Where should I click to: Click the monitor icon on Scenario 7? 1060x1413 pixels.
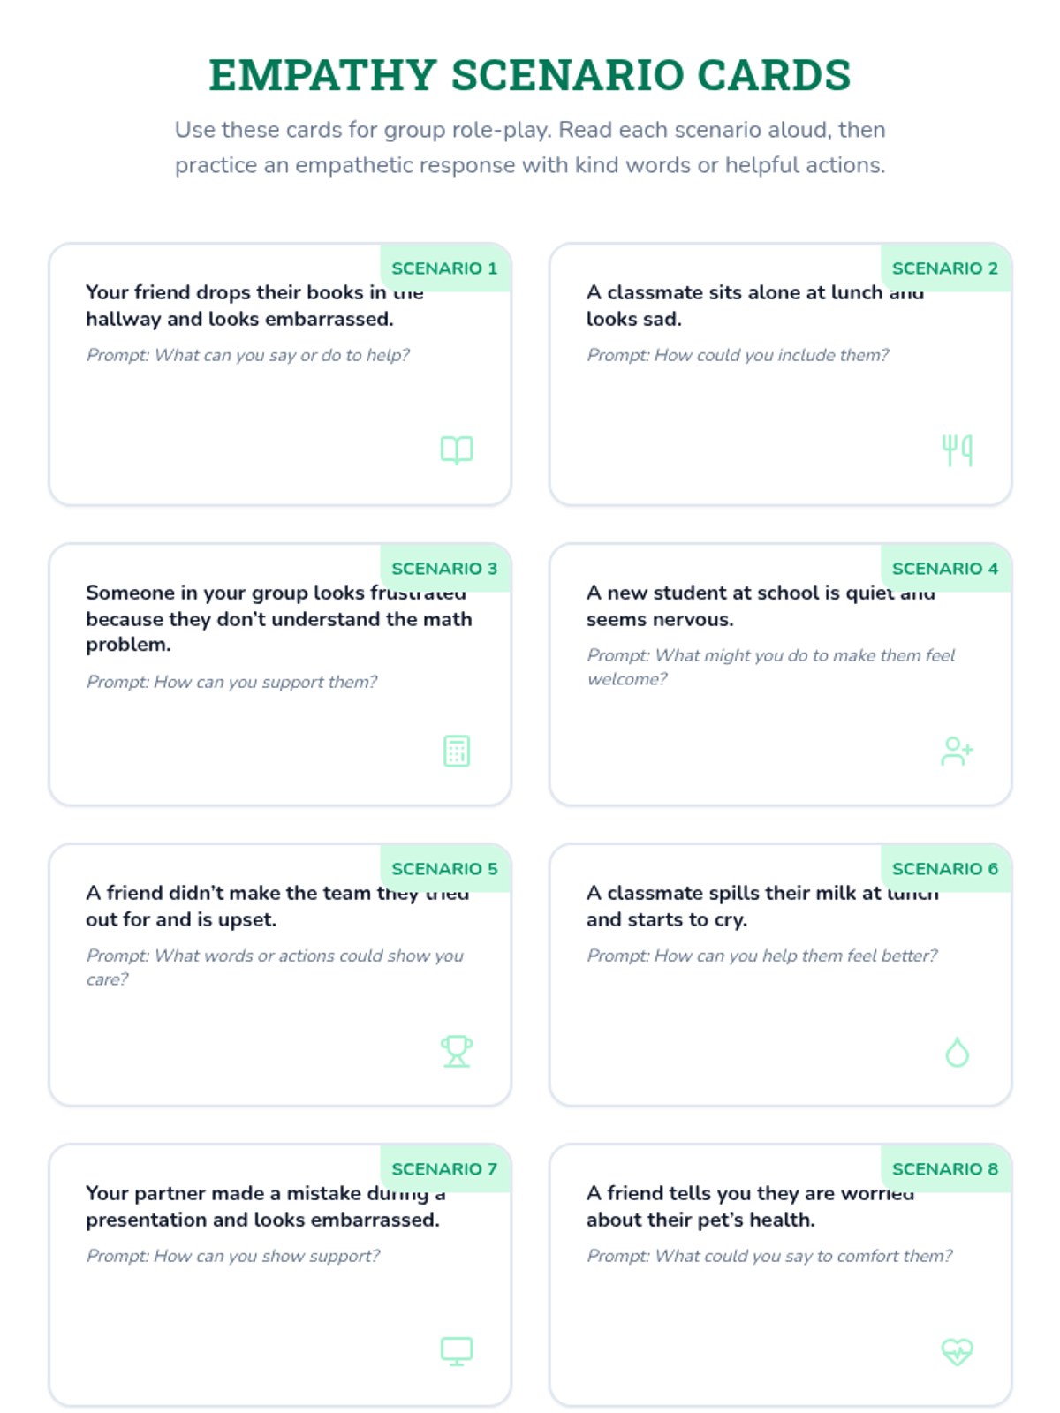[x=457, y=1351]
